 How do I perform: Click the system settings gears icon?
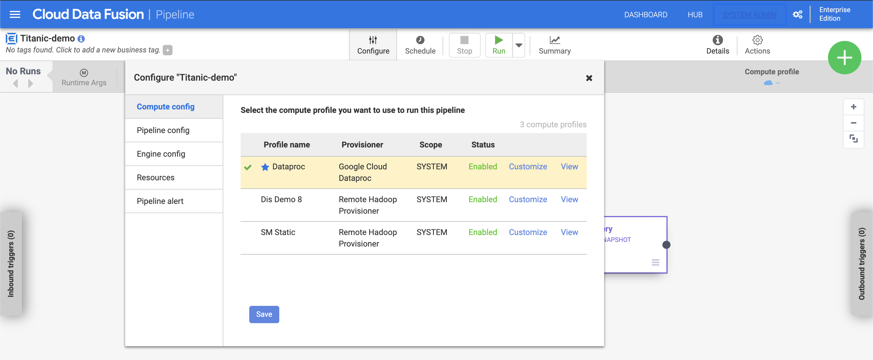coord(797,15)
